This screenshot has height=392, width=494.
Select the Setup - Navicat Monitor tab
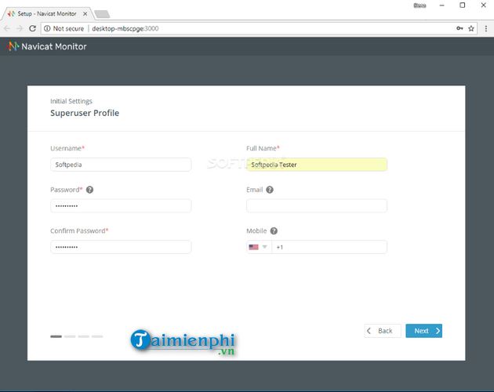click(x=47, y=13)
